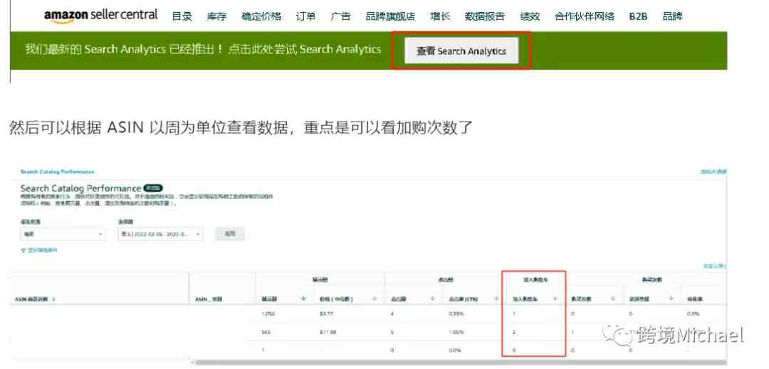
Task: Click the 查看 Search Analytics button
Action: point(461,51)
